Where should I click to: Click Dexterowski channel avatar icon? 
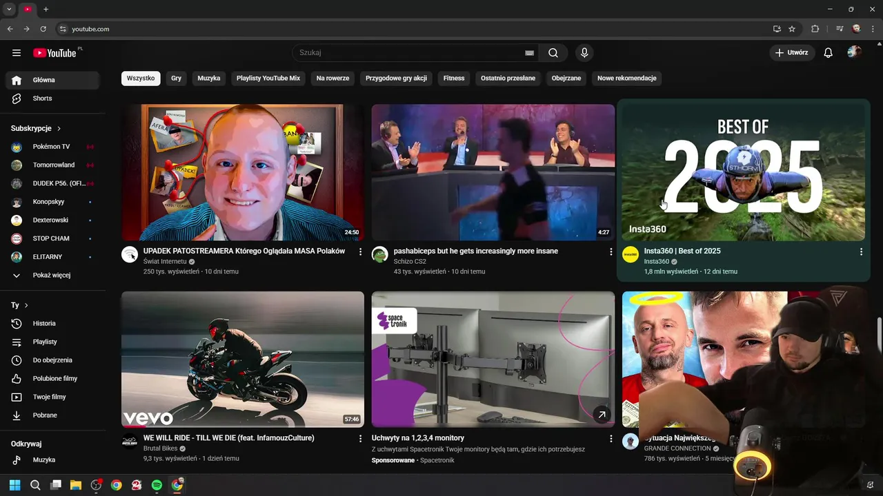17,220
